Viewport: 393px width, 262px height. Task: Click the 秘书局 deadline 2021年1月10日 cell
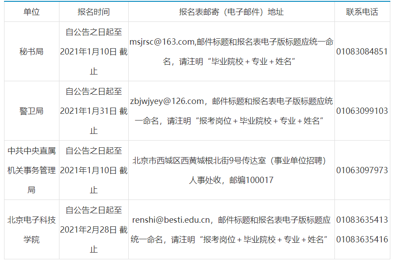tap(94, 51)
